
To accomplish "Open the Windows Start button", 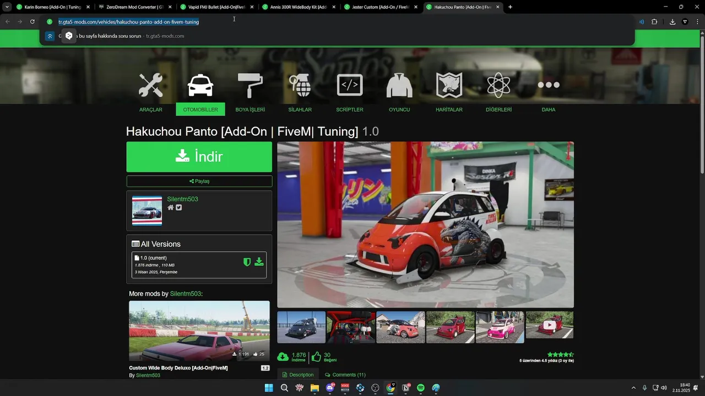I will [x=269, y=388].
